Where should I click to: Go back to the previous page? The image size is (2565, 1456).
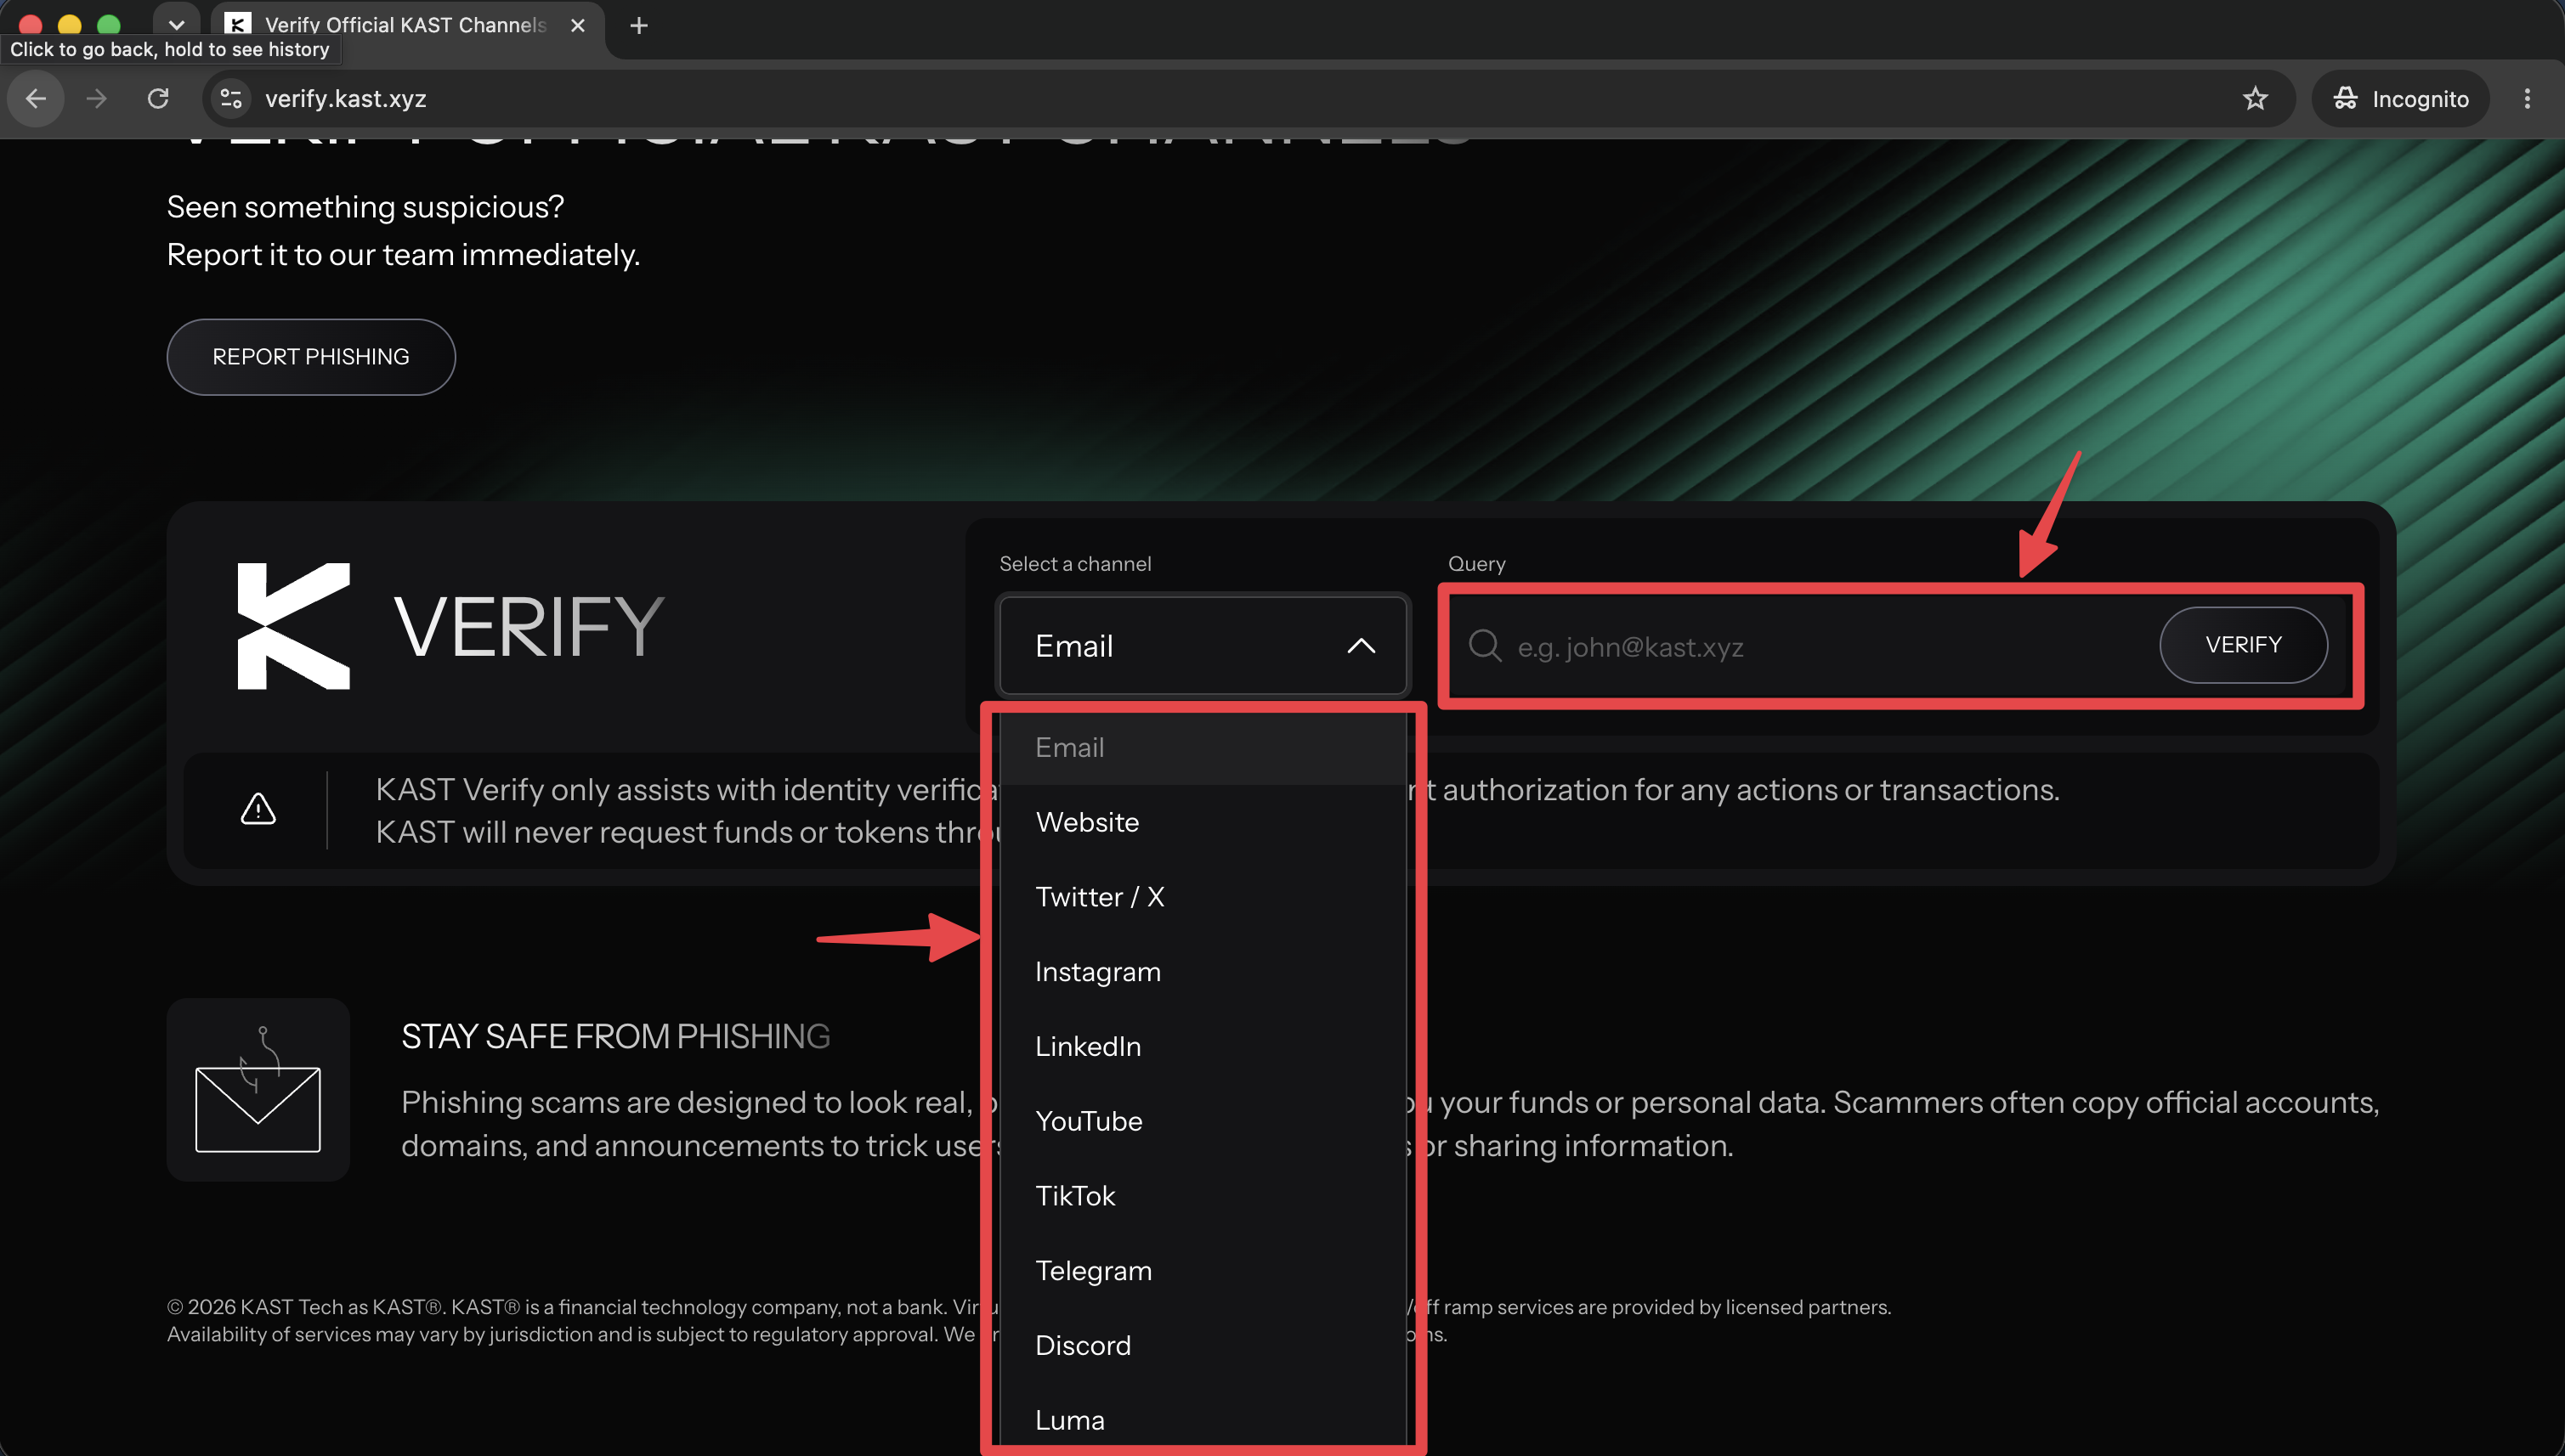tap(36, 99)
